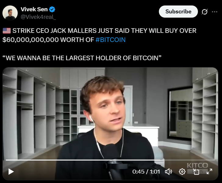Open the #BITCOIN hashtag link
Screen dimensions: 222x183
click(111, 40)
